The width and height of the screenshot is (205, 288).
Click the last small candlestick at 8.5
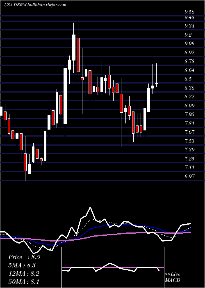click(x=157, y=84)
